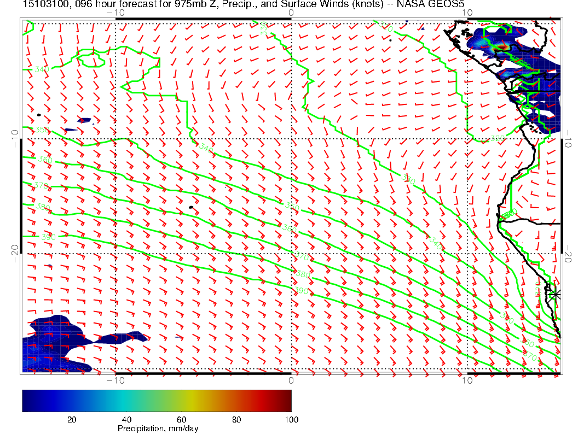Image resolution: width=578 pixels, height=446 pixels.
Task: Click the small black island dot mid-ocean
Action: click(190, 208)
